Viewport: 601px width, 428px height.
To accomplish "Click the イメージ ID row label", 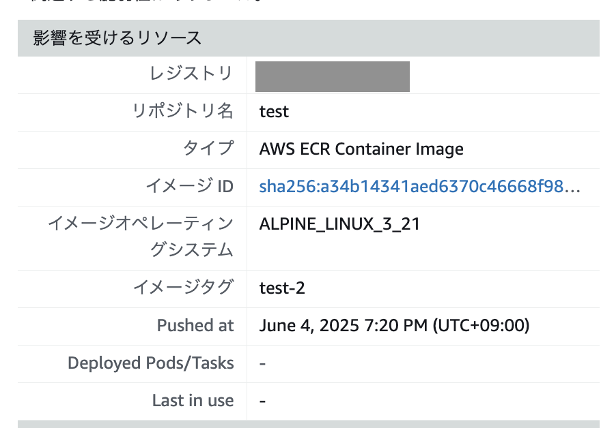I will tap(190, 186).
